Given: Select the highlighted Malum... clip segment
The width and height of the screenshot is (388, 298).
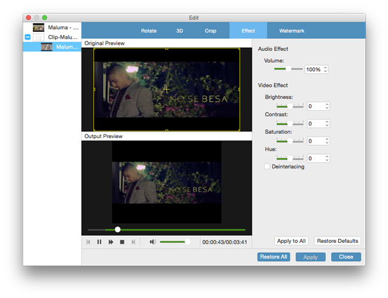Looking at the screenshot, I should click(52, 47).
